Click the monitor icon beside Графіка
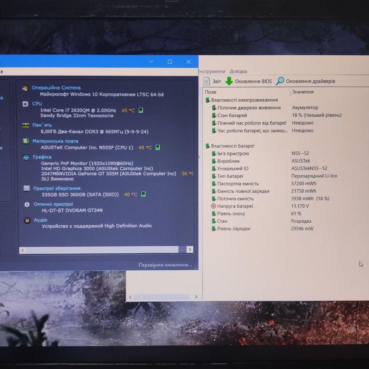Viewport: 369px width, 369px height. (x=26, y=157)
